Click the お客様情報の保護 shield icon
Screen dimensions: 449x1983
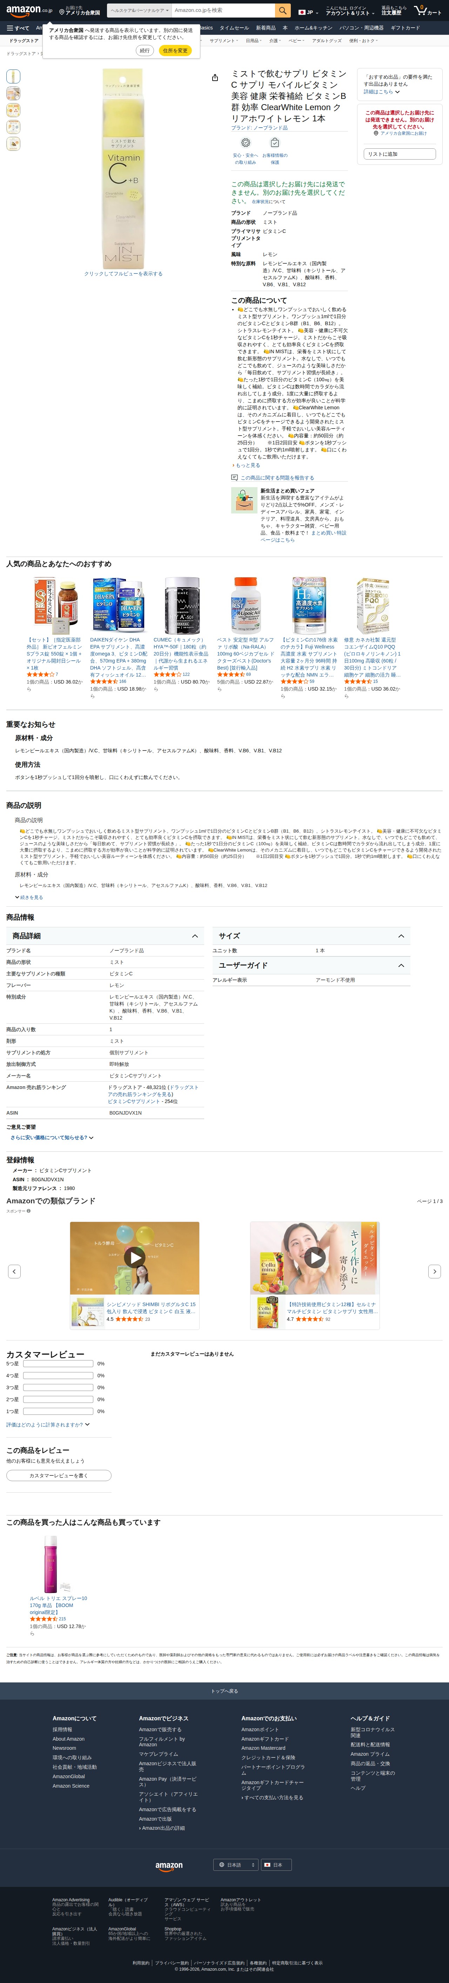click(x=275, y=143)
